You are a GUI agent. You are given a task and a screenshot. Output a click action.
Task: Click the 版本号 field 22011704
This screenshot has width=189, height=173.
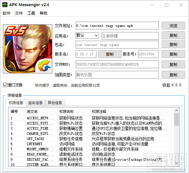tap(148, 54)
